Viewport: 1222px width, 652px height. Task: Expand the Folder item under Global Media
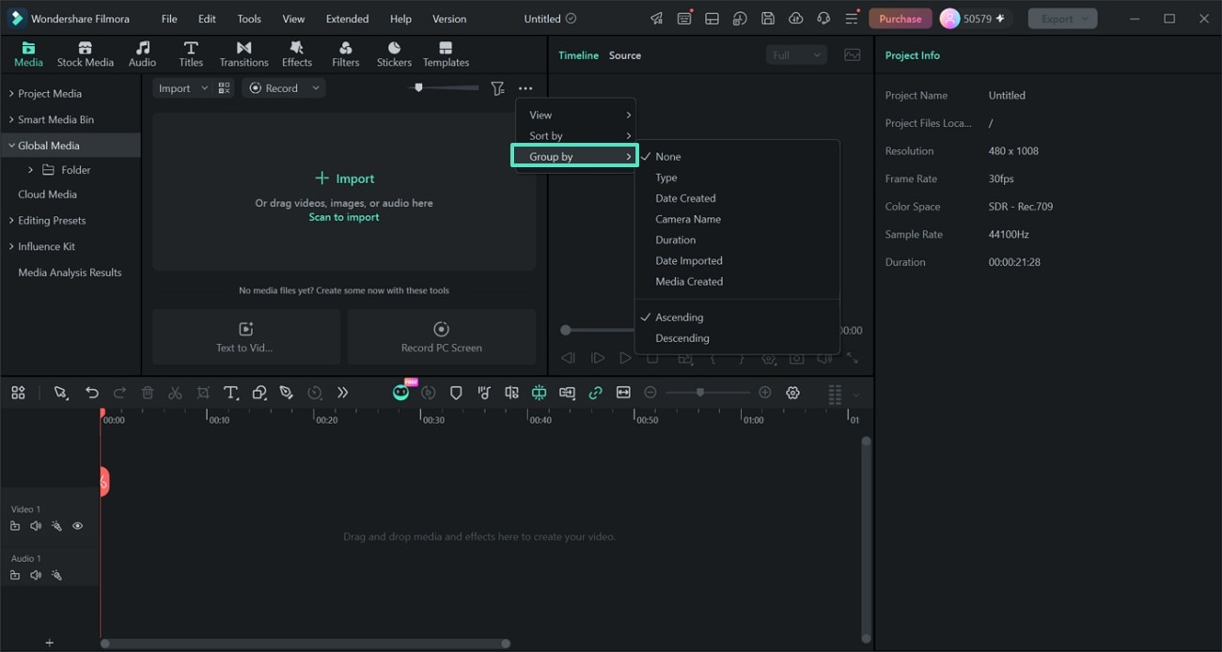(x=31, y=170)
